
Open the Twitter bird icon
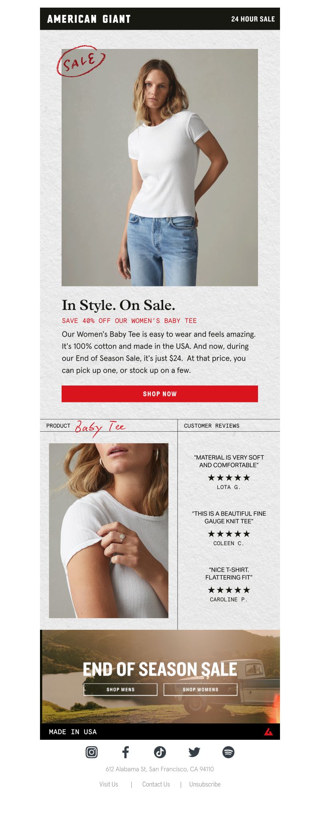194,752
